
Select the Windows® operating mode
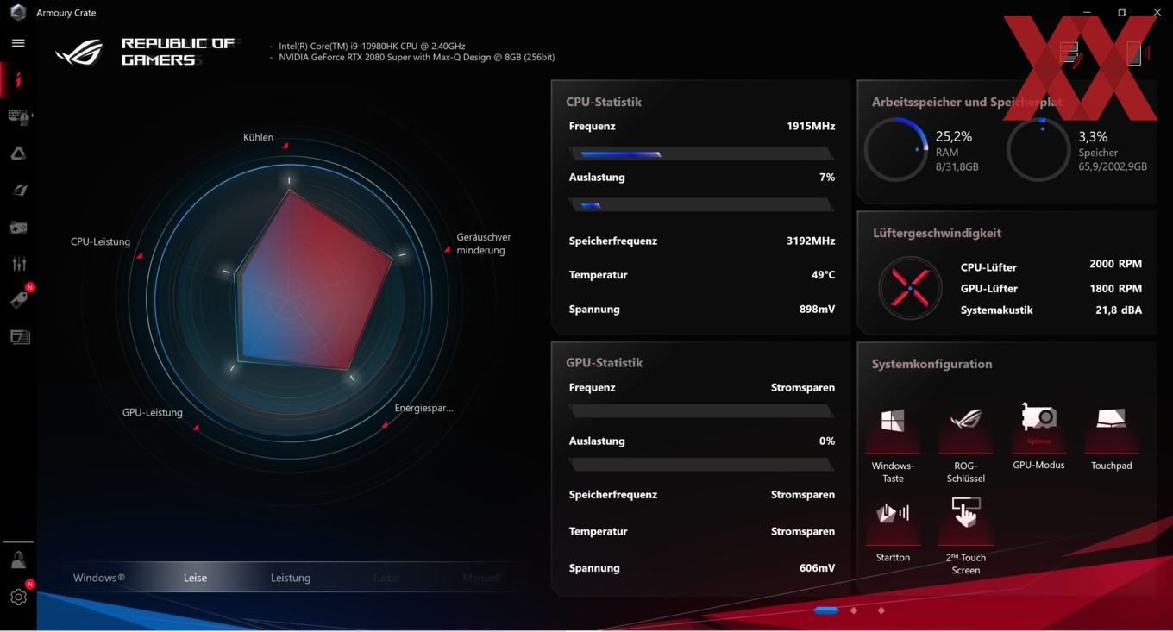point(99,578)
